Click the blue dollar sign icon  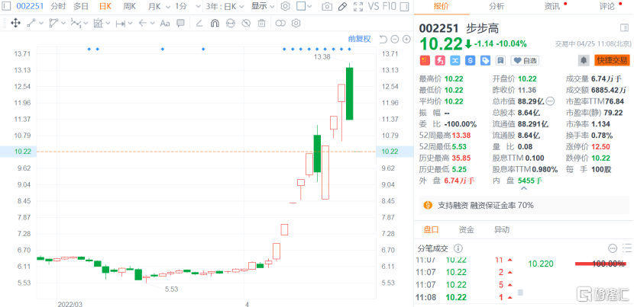(470, 60)
